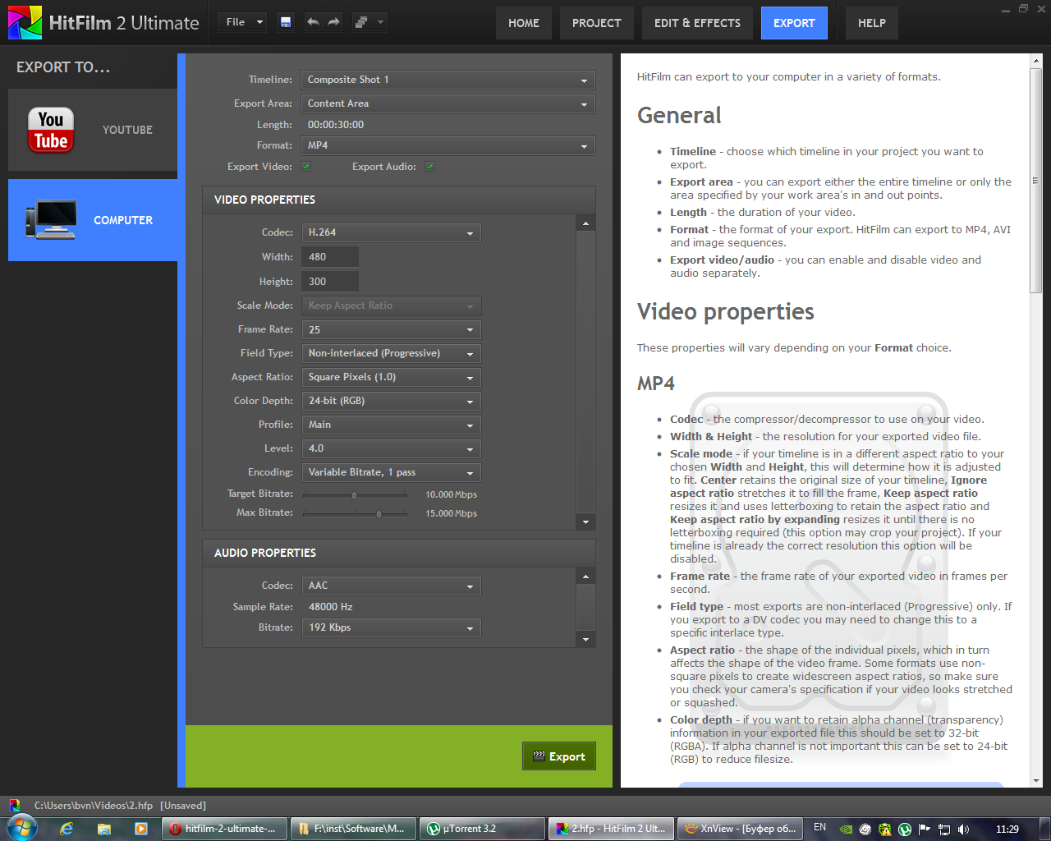Uncheck the Export Audio checkbox
This screenshot has height=841, width=1051.
tap(429, 167)
